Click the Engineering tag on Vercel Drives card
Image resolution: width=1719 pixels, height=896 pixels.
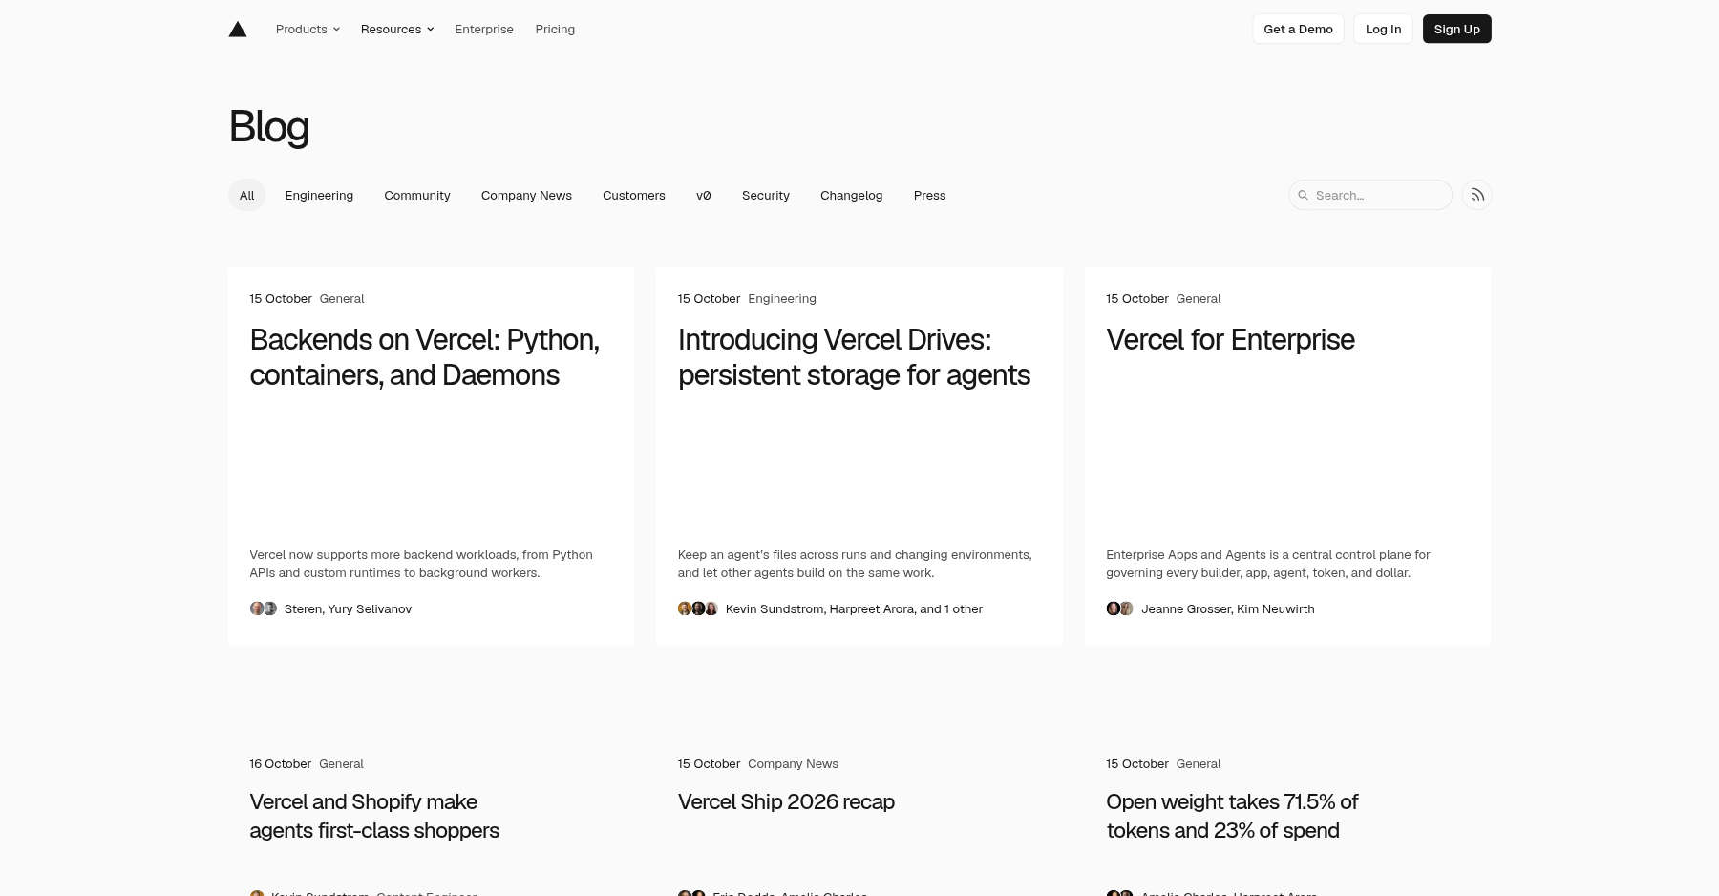[x=782, y=298]
